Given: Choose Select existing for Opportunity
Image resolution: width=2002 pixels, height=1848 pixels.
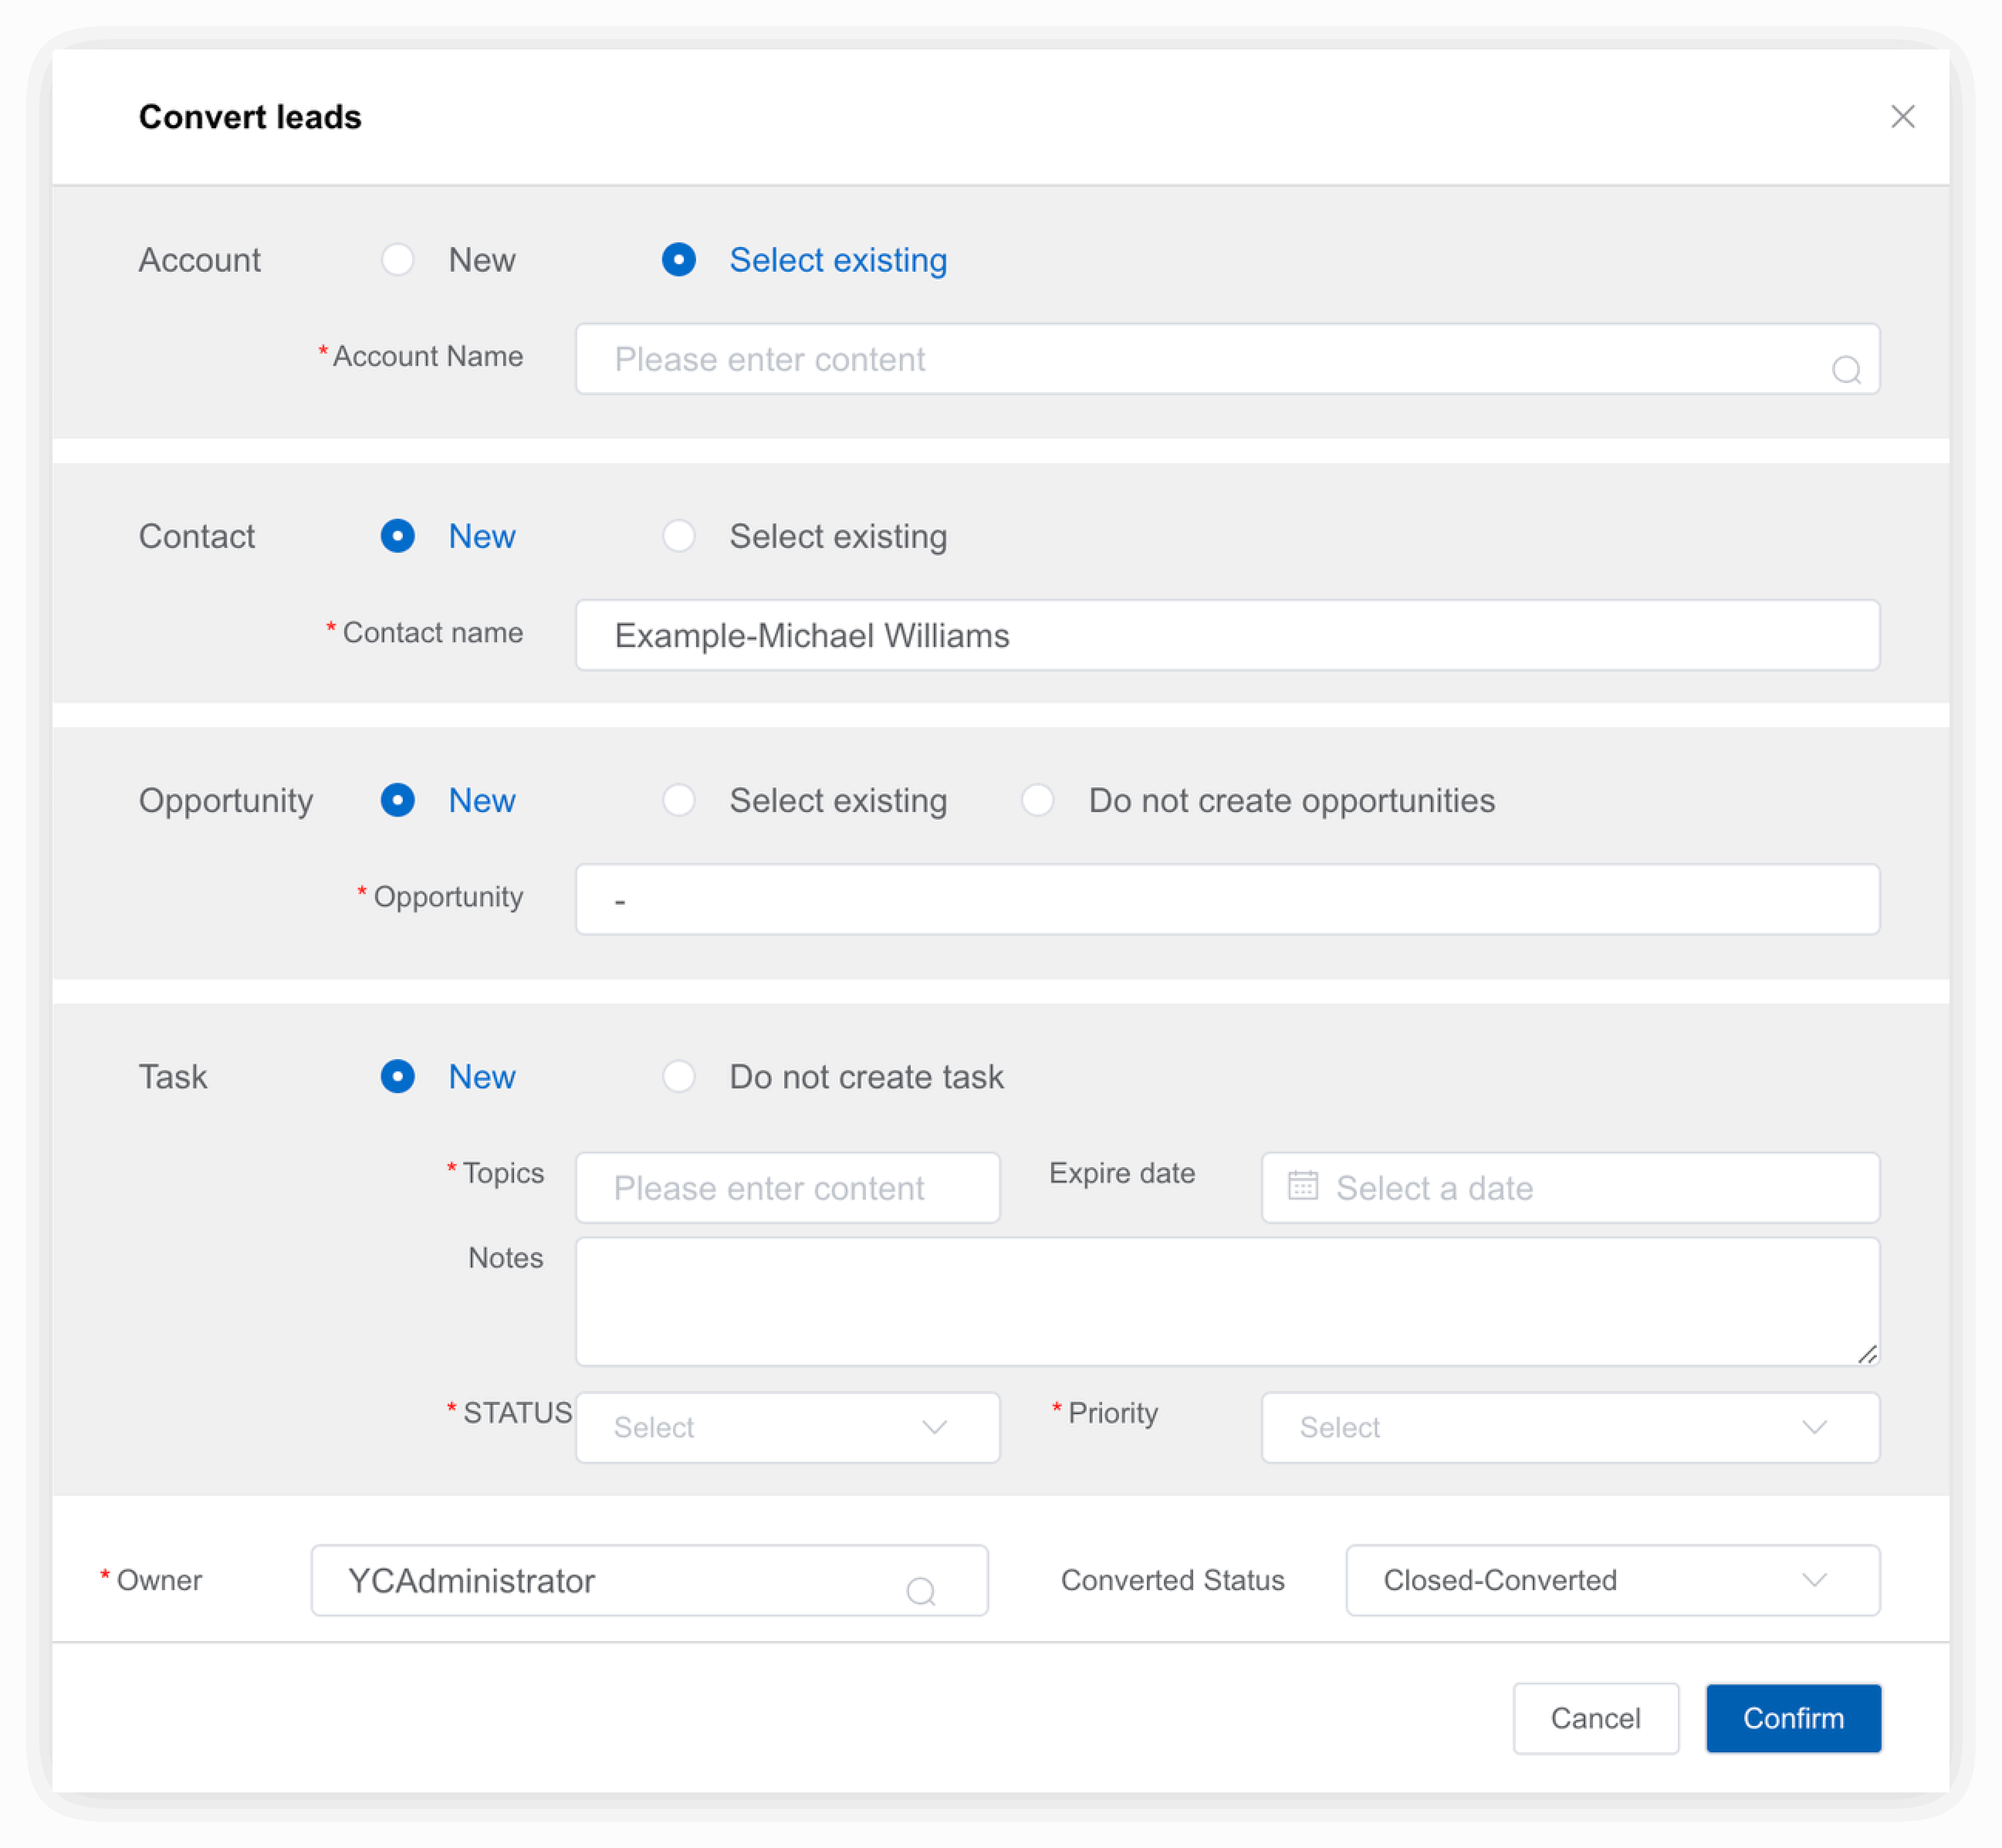Looking at the screenshot, I should tap(679, 800).
